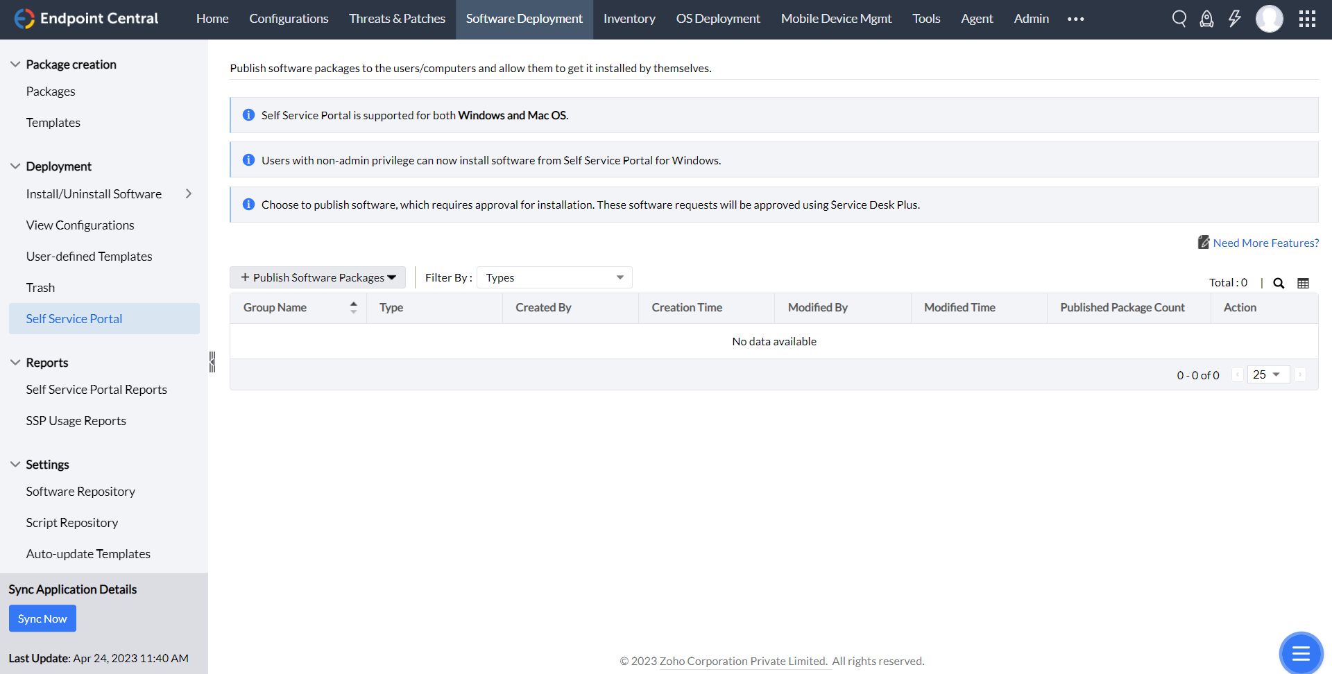The width and height of the screenshot is (1332, 674).
Task: Click the info icon on the Windows and Mac OS notice
Action: coord(248,115)
